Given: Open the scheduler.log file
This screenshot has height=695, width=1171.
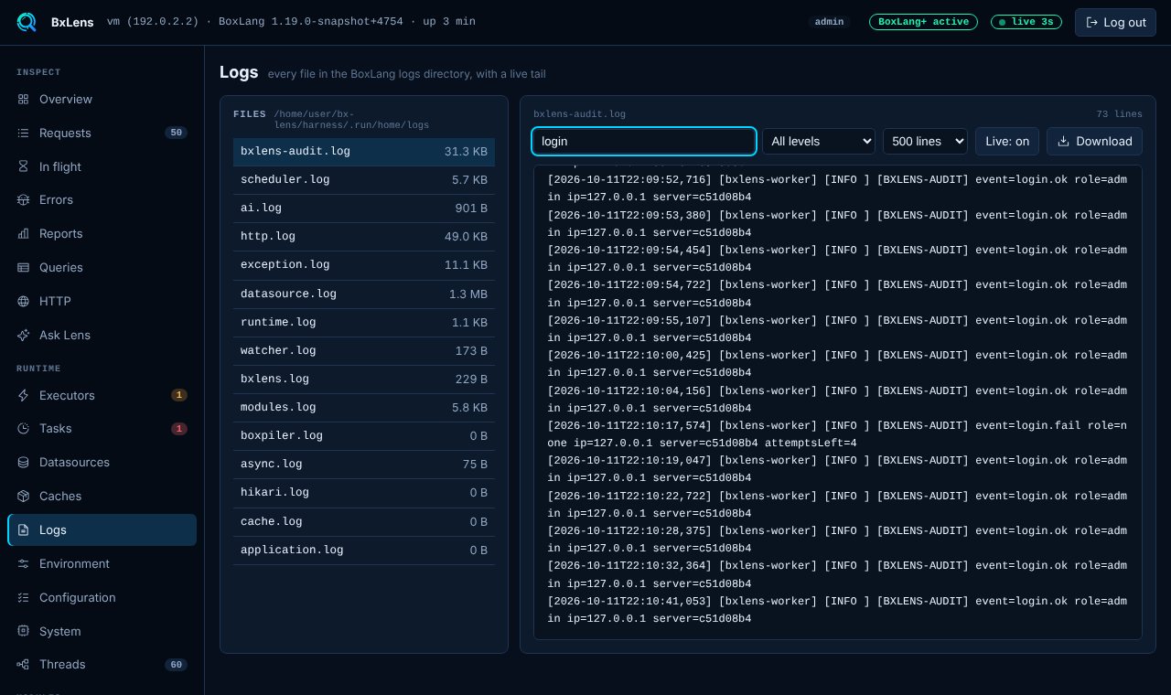Looking at the screenshot, I should [364, 179].
